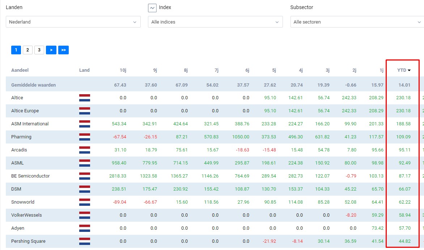Click the next page arrow button
Image resolution: width=424 pixels, height=250 pixels.
[x=51, y=50]
